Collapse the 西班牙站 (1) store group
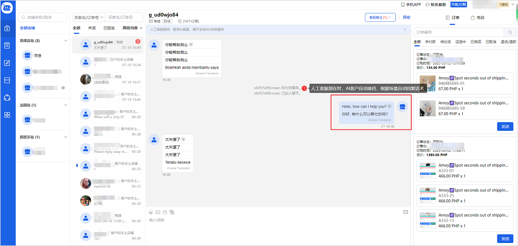518x246 pixels. pyautogui.click(x=66, y=137)
